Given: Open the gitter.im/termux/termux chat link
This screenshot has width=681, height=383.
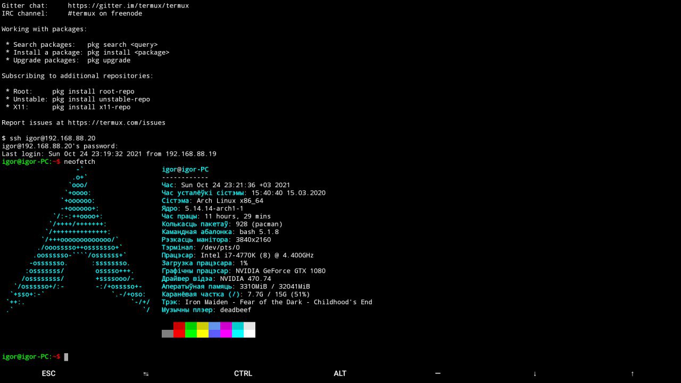Looking at the screenshot, I should pyautogui.click(x=128, y=5).
